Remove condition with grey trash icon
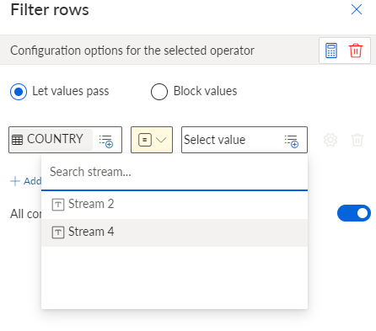 point(357,140)
